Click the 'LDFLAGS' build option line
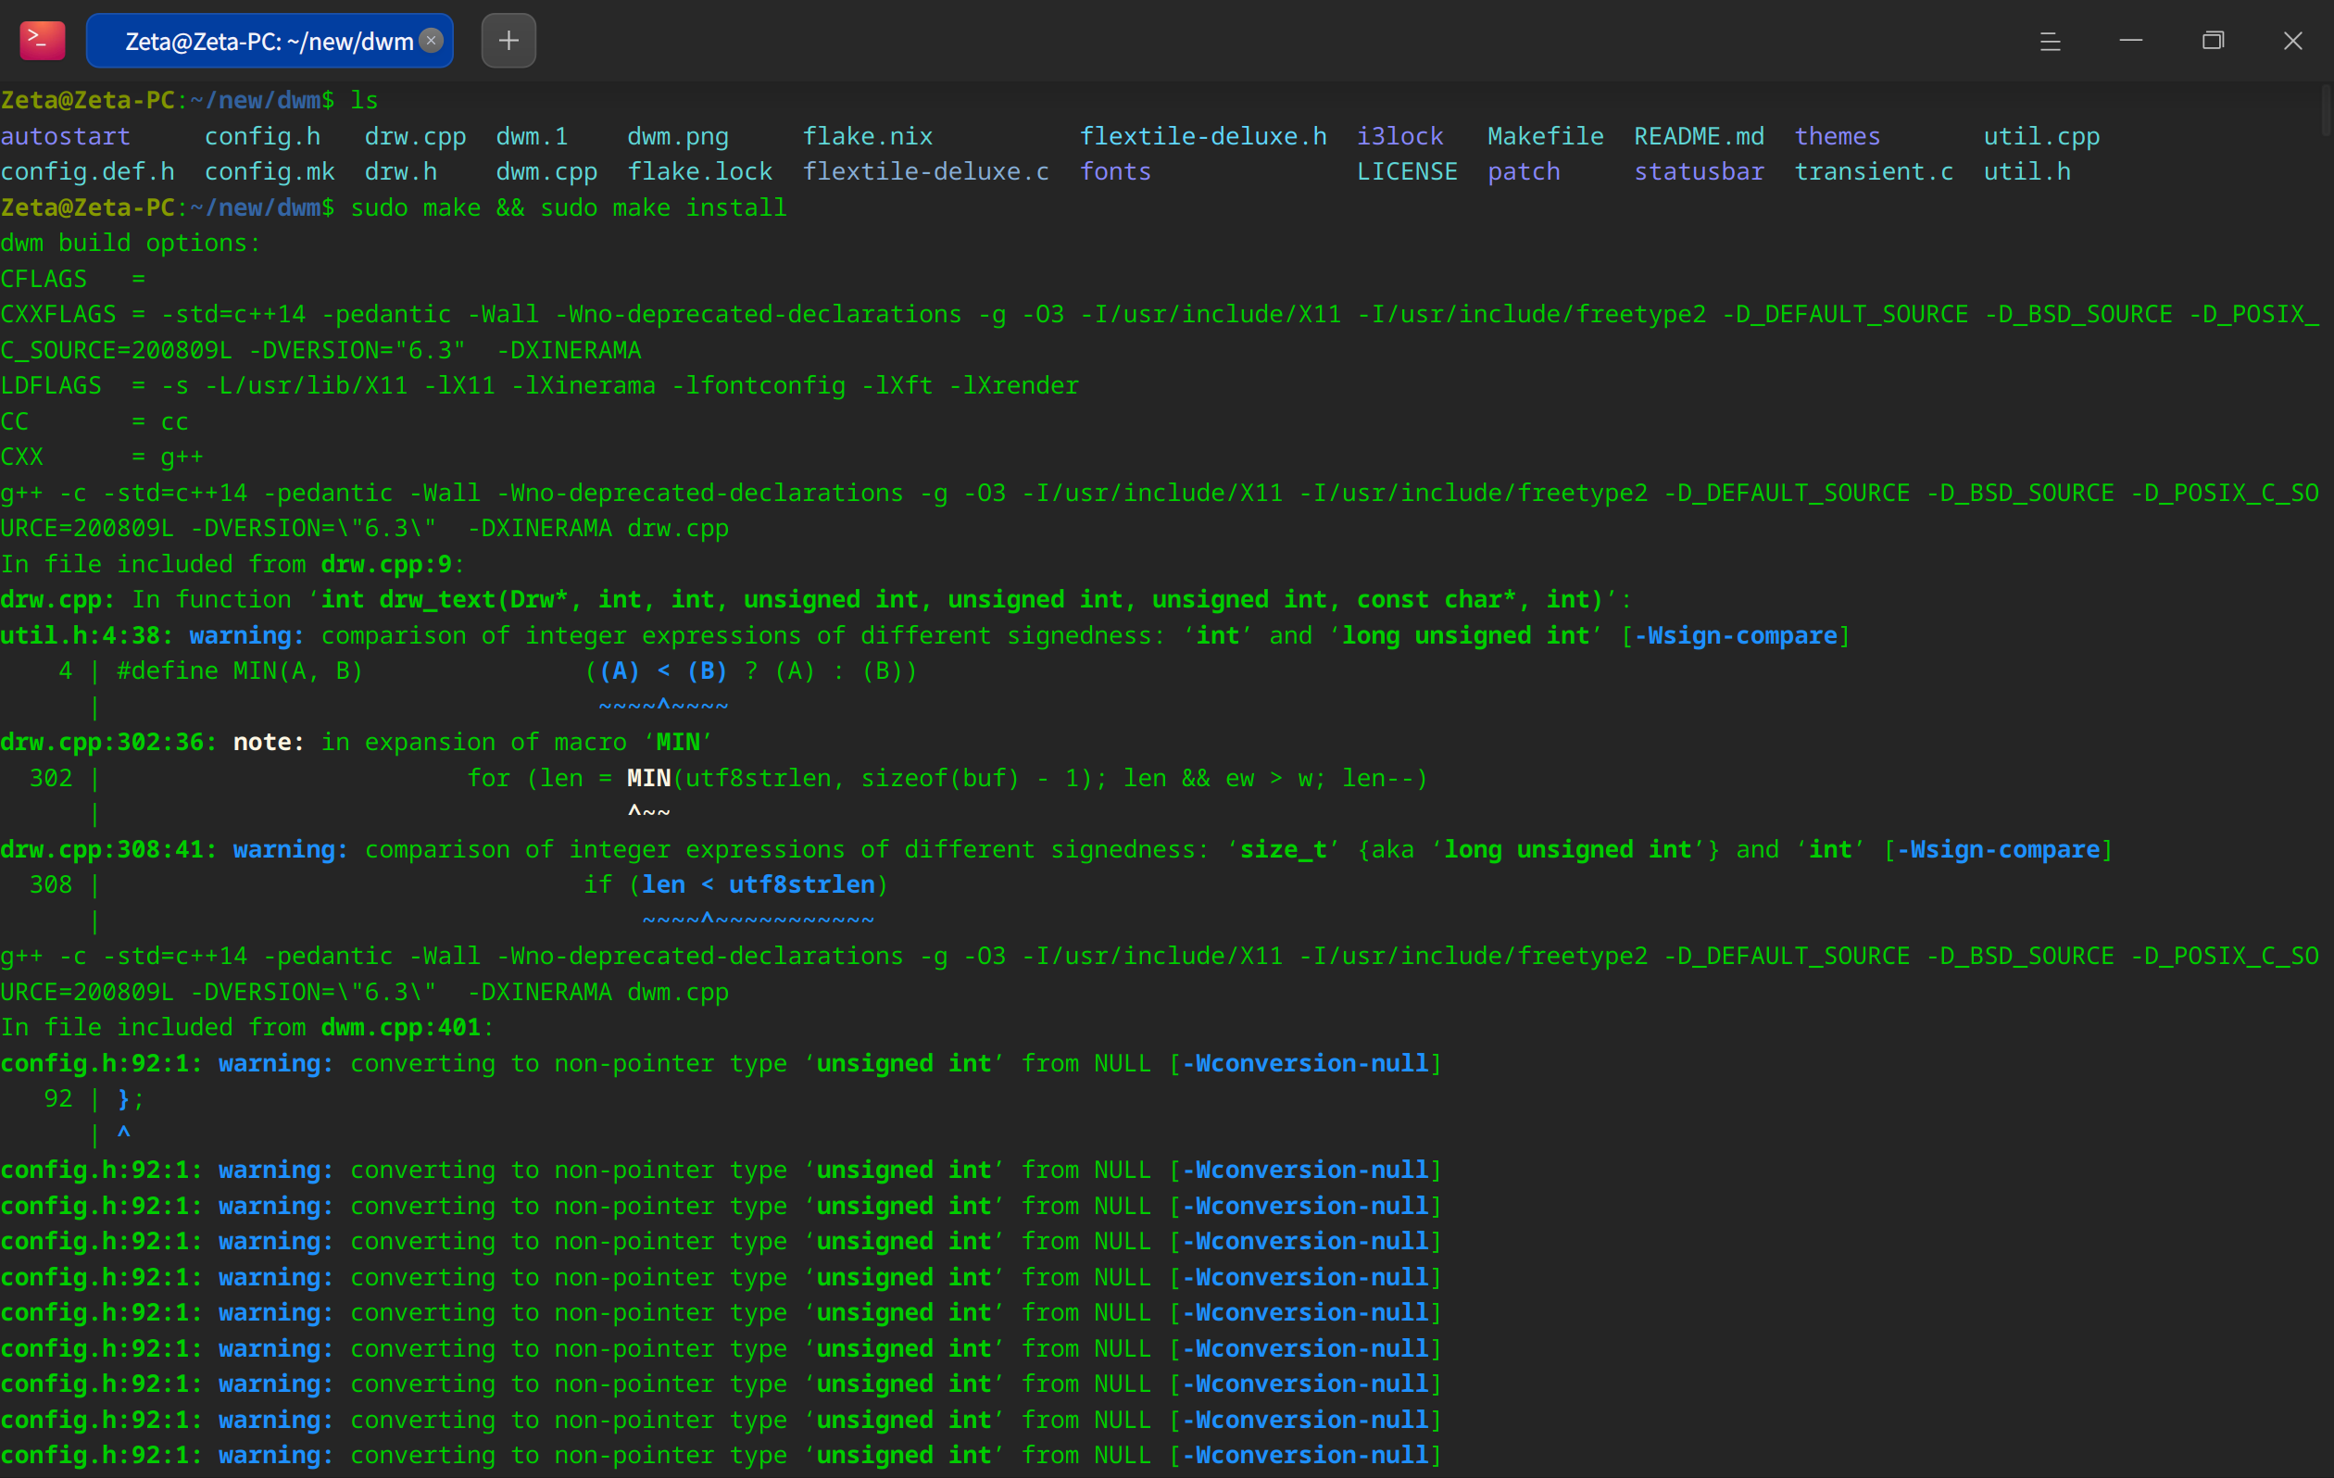This screenshot has height=1478, width=2334. click(539, 384)
